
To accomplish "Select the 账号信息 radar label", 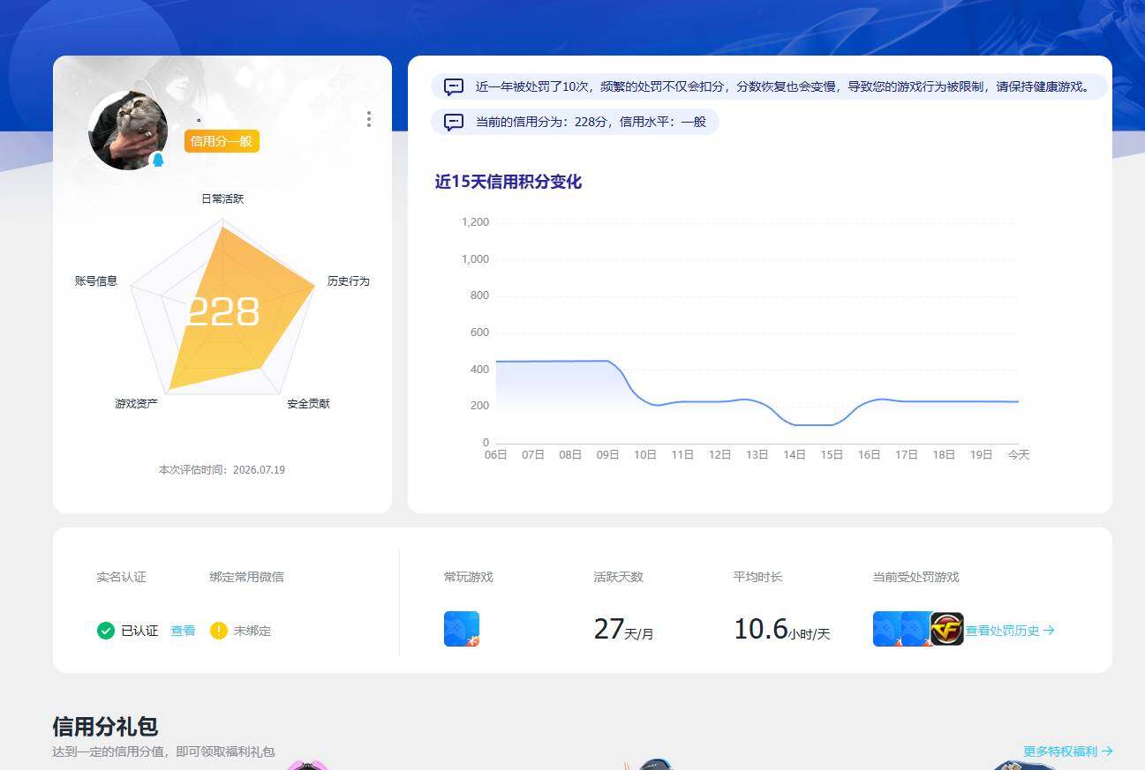I will click(x=96, y=281).
